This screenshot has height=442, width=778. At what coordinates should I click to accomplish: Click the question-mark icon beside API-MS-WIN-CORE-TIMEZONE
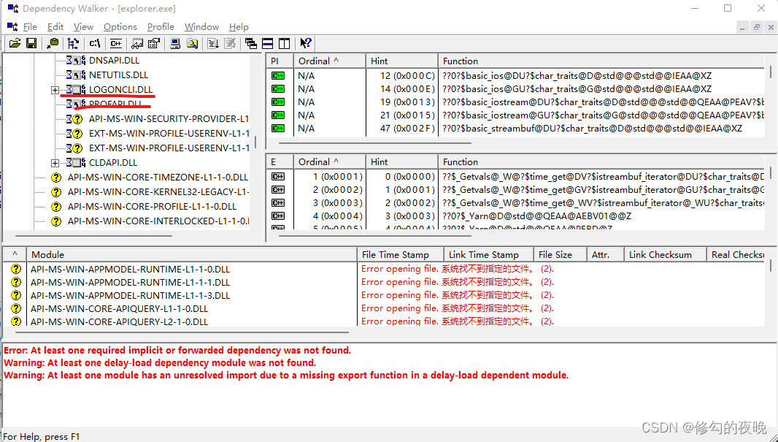[x=56, y=178]
